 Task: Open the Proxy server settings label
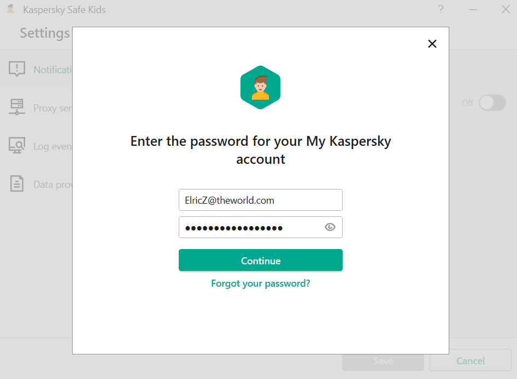click(52, 108)
